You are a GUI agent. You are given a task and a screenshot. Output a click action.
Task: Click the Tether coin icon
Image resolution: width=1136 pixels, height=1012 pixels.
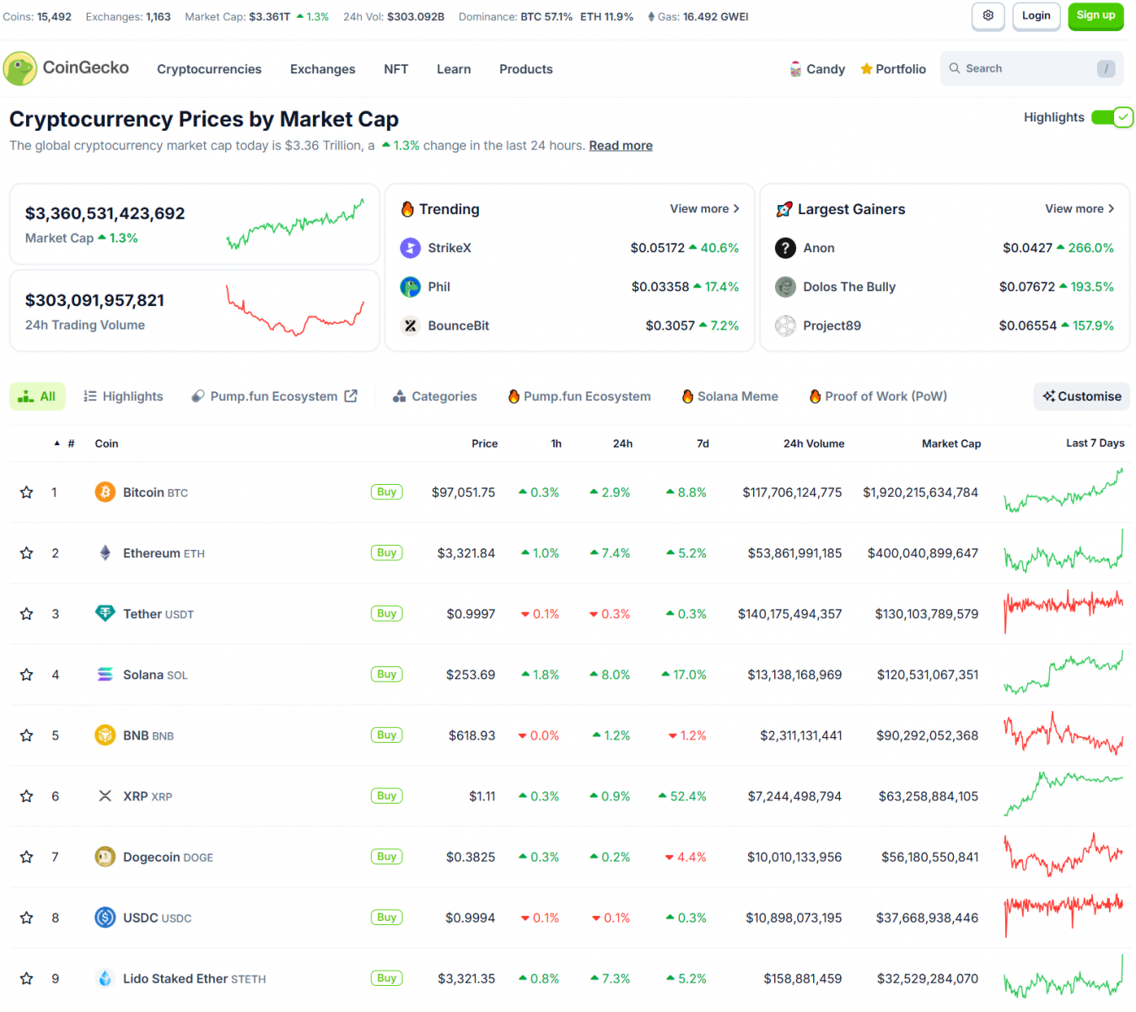pyautogui.click(x=105, y=613)
